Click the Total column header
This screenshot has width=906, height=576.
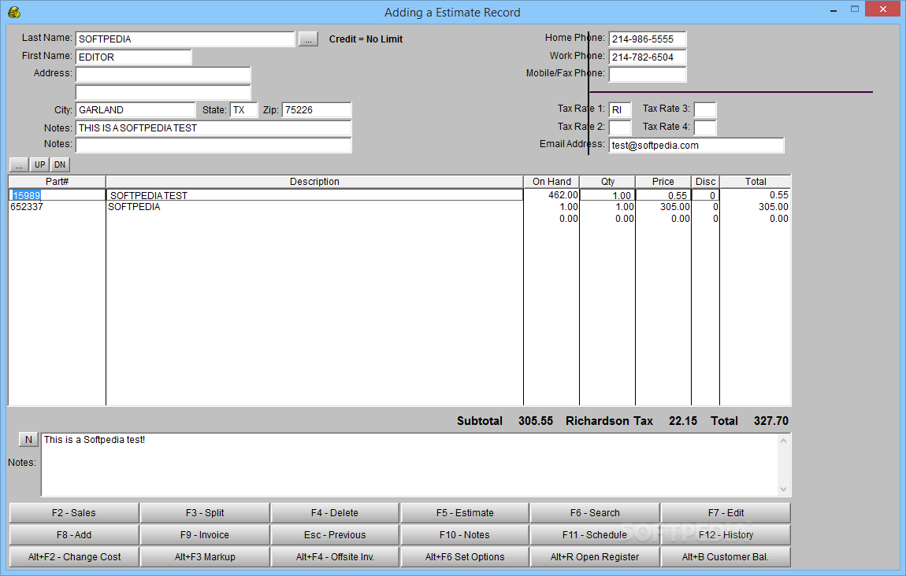[x=756, y=182]
